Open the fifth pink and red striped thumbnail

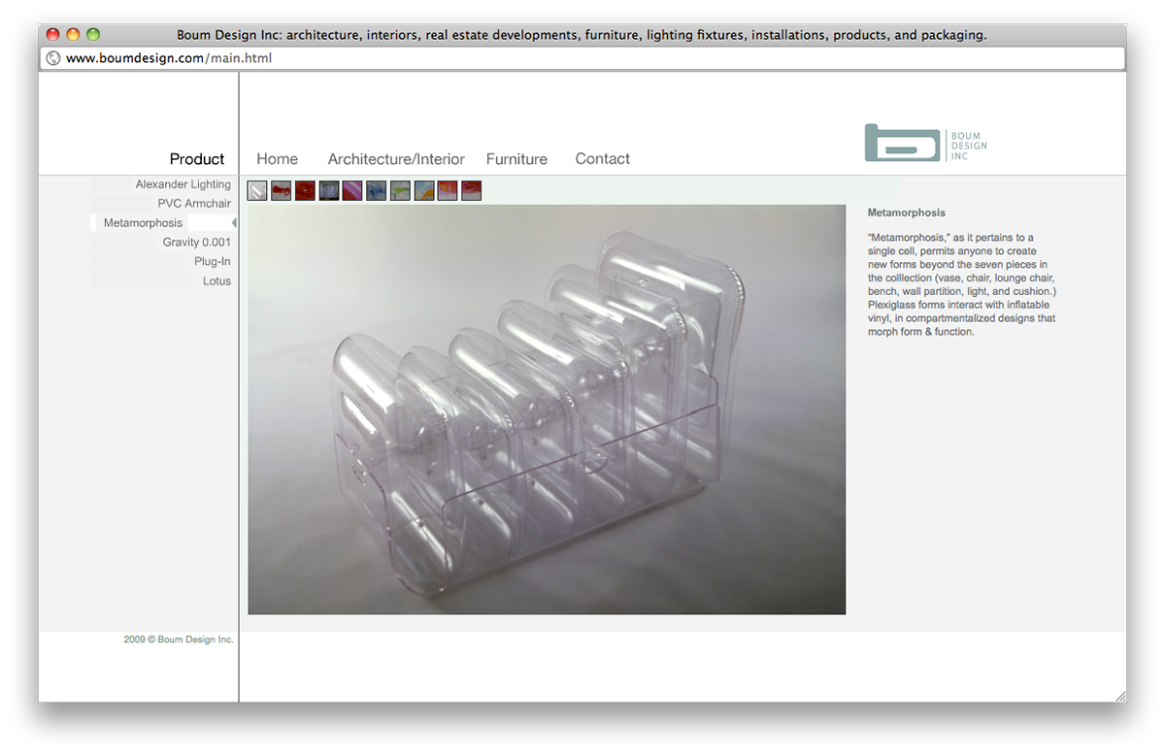coord(352,191)
